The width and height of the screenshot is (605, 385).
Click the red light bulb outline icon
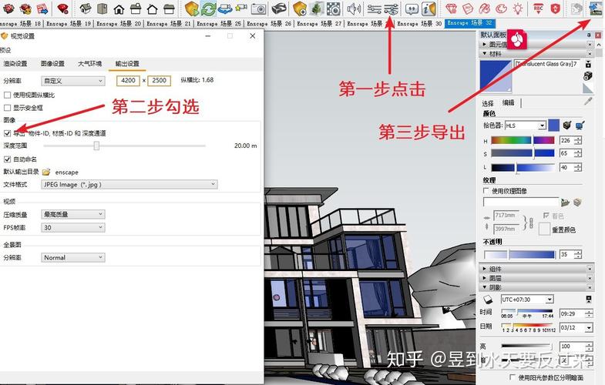pyautogui.click(x=518, y=8)
